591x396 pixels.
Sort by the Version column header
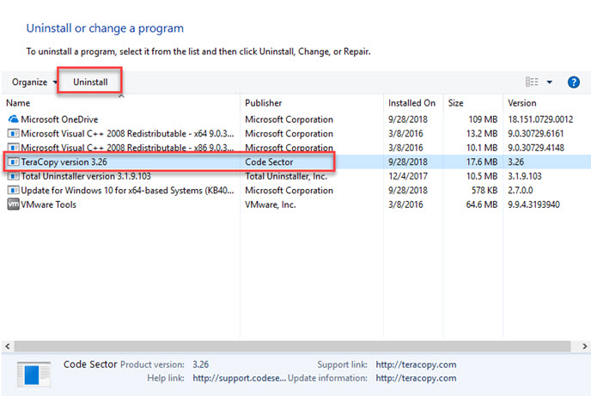pos(521,103)
